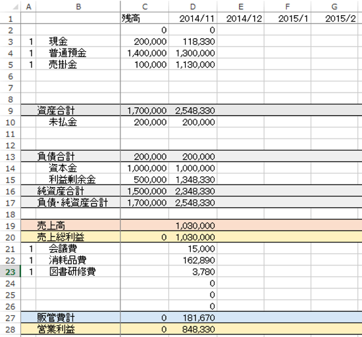Select the 普通預金 label cell
This screenshot has height=337, width=362.
coord(78,53)
